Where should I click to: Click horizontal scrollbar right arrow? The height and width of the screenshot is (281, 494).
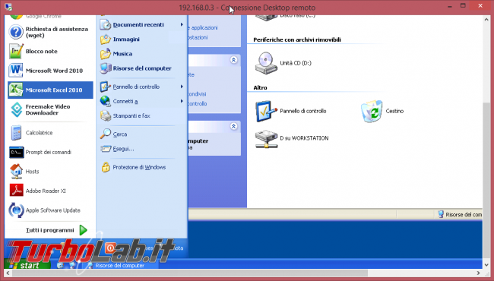click(479, 273)
